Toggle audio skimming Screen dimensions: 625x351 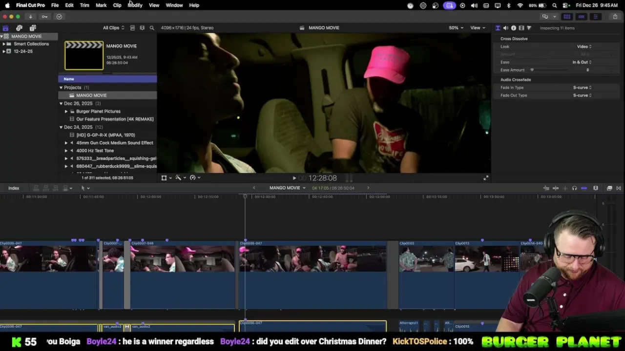(565, 188)
